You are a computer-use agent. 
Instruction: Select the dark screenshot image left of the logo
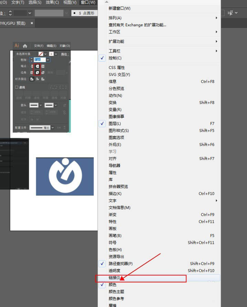pyautogui.click(x=14, y=164)
